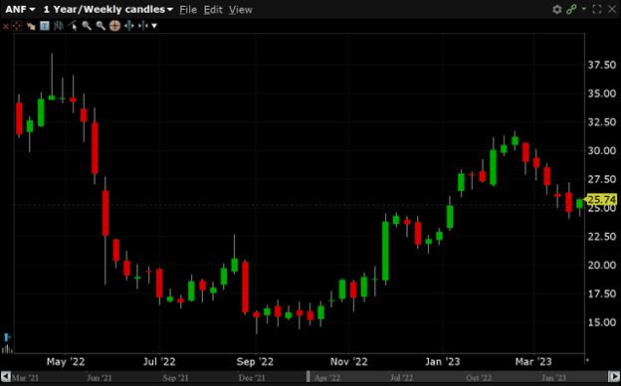Click the 37.50 price axis label
The width and height of the screenshot is (621, 386).
(601, 65)
